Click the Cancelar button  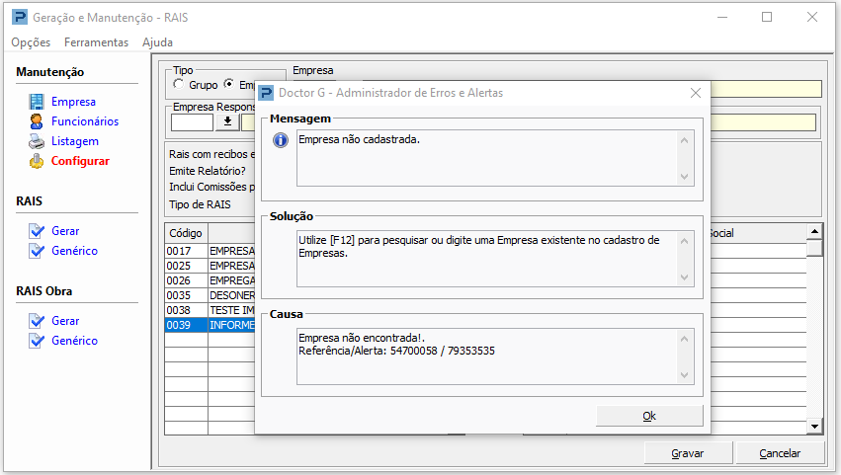coord(780,453)
